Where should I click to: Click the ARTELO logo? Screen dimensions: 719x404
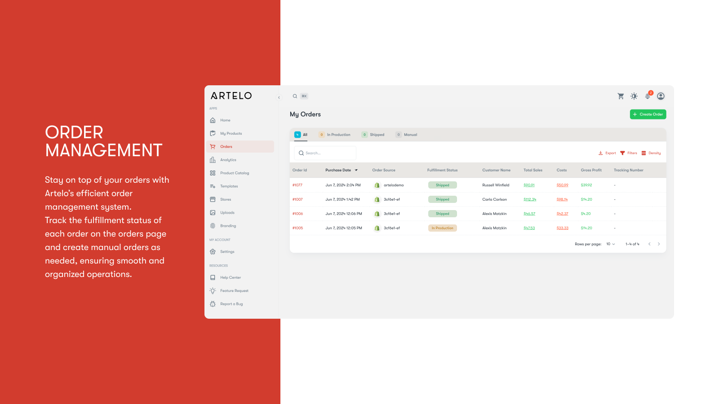pyautogui.click(x=231, y=96)
